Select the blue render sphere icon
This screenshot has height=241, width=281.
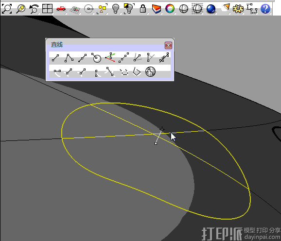tap(211, 9)
